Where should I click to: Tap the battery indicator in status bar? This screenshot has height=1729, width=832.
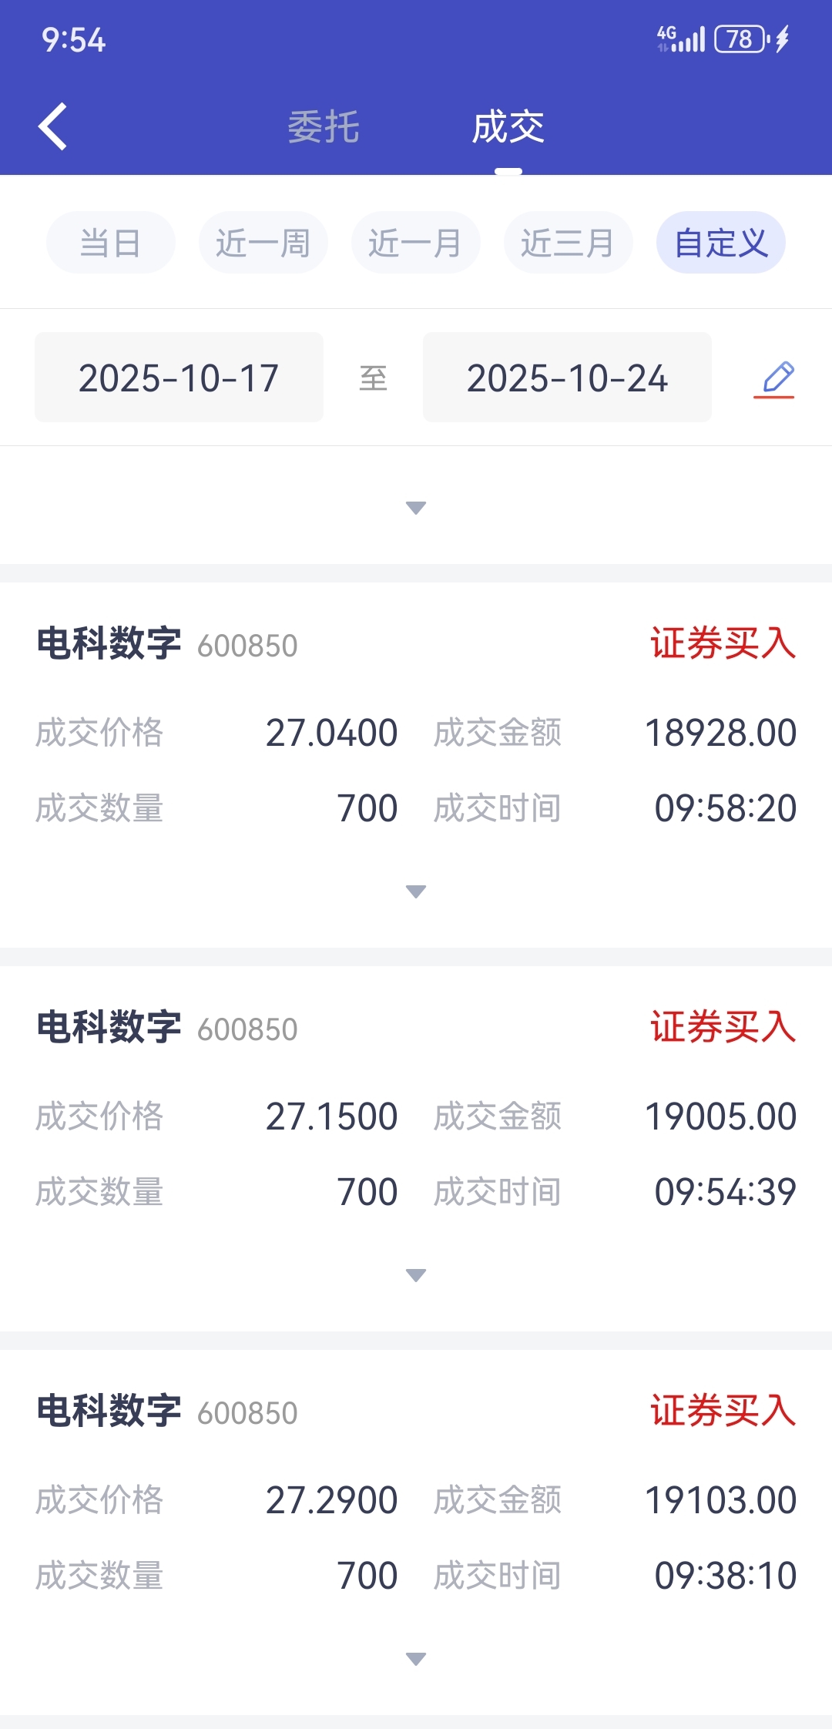click(x=741, y=39)
